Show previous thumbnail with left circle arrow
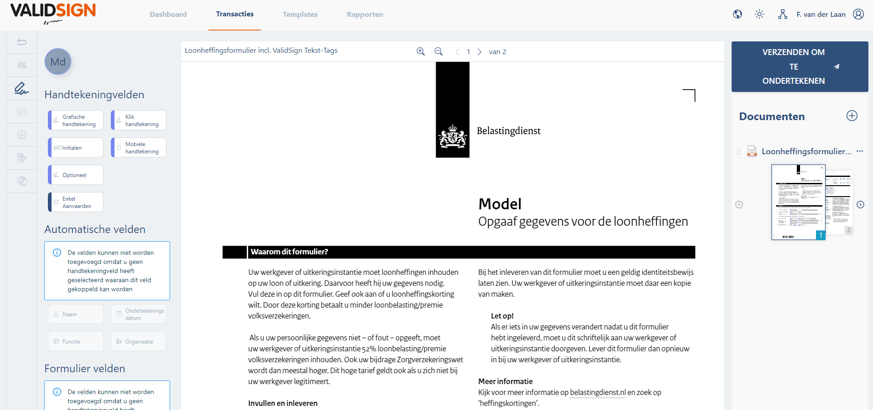The width and height of the screenshot is (873, 410). tap(739, 205)
